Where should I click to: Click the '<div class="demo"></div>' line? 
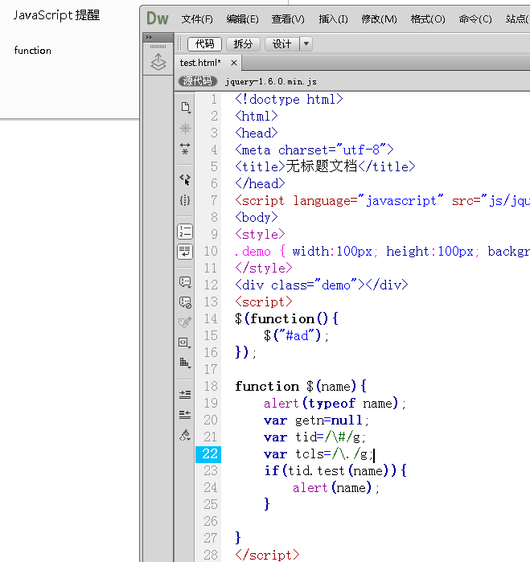tap(322, 285)
